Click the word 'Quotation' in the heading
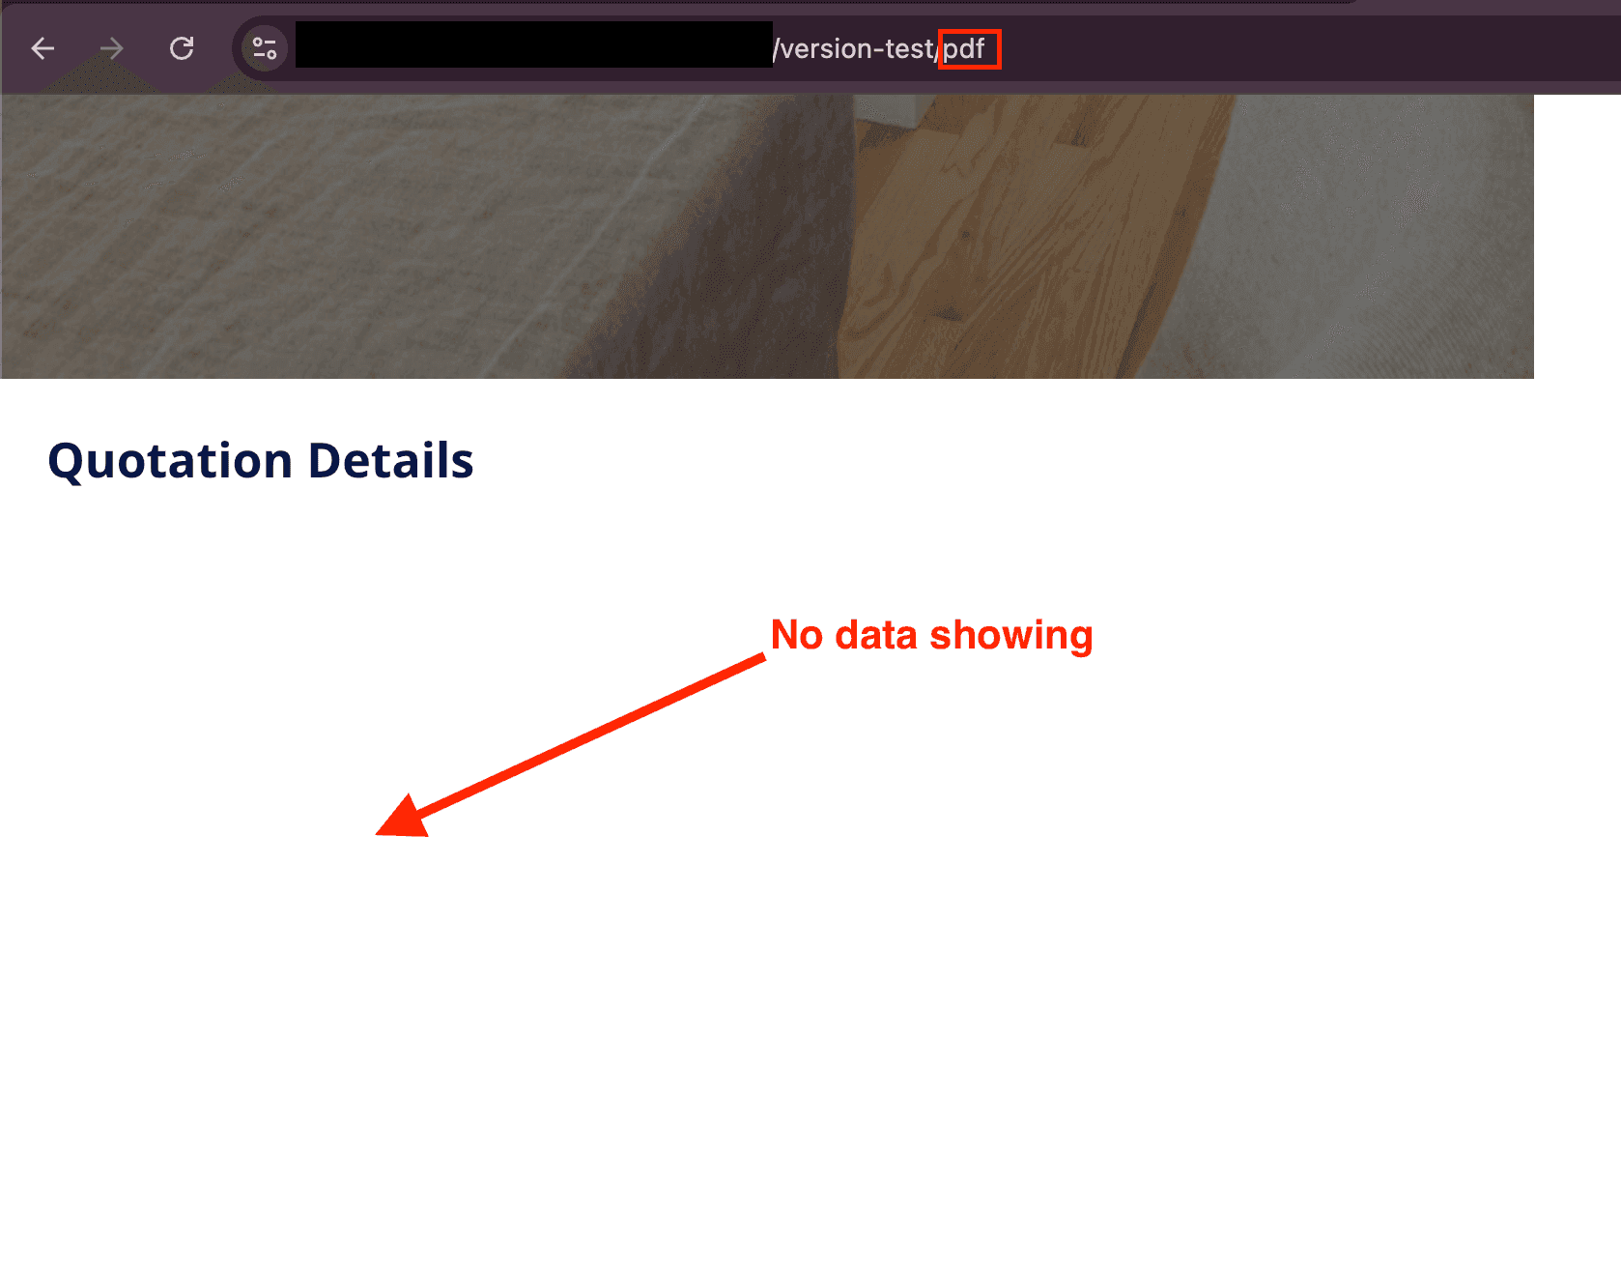 170,460
